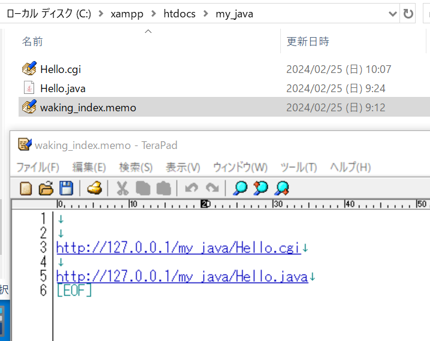This screenshot has width=430, height=341.
Task: Click the Copy icon in TeraPad toolbar
Action: [x=143, y=188]
